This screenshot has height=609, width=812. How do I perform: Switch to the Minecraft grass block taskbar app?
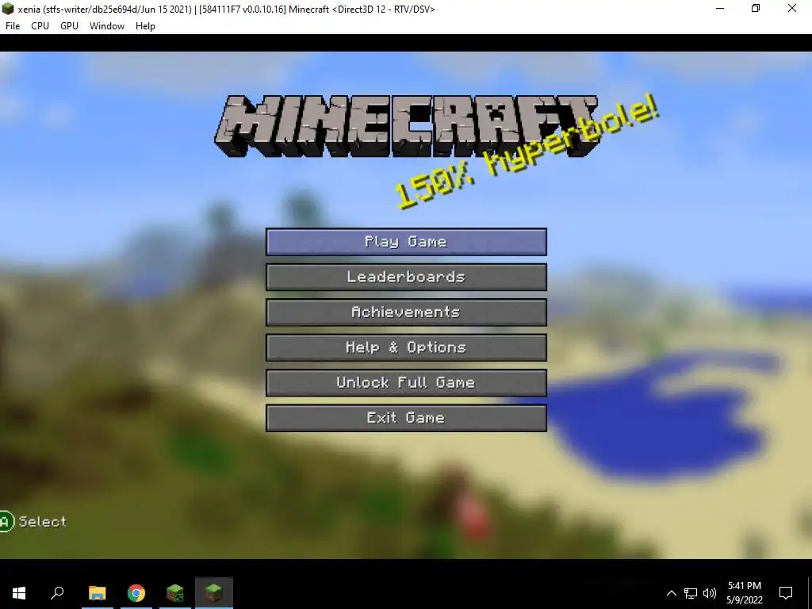click(x=175, y=593)
